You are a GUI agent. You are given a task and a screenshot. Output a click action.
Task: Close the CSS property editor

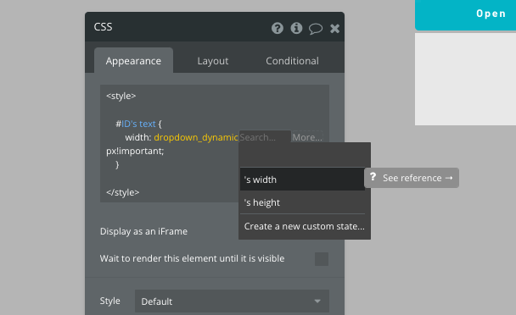coord(334,29)
